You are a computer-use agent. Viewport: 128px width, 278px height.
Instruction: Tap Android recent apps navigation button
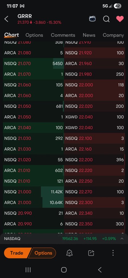(28, 270)
